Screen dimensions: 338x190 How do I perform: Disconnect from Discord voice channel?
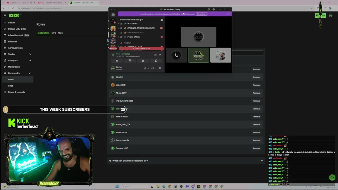pos(160,55)
